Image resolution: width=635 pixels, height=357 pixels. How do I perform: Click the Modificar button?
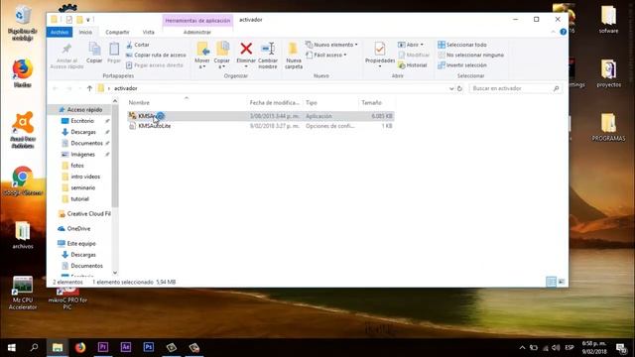[x=414, y=56]
